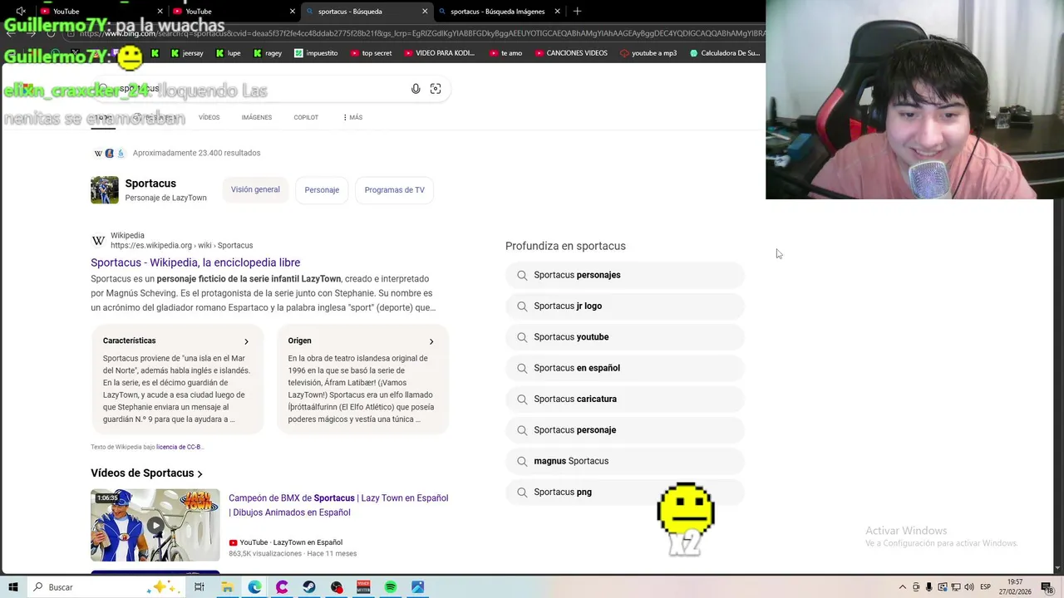1064x598 pixels.
Task: Play the BMX video thumbnail
Action: pyautogui.click(x=155, y=525)
